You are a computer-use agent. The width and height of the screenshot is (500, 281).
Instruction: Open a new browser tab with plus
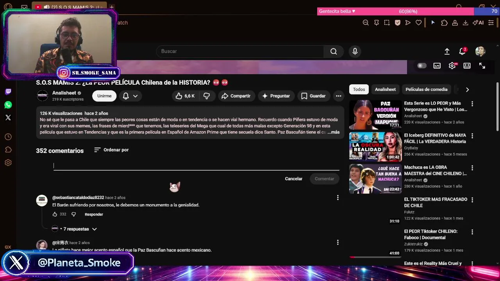[112, 7]
